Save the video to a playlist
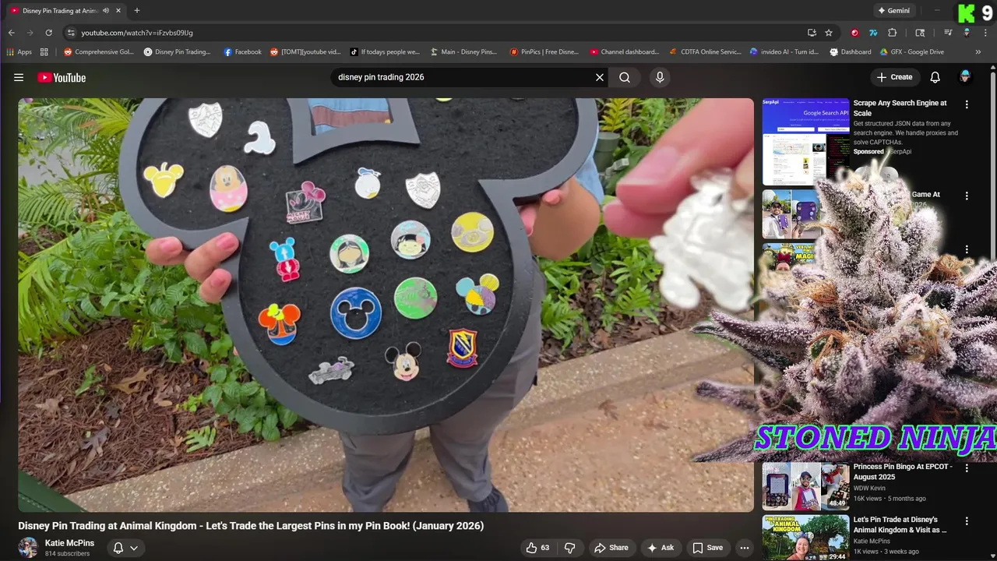This screenshot has height=561, width=997. 708,548
